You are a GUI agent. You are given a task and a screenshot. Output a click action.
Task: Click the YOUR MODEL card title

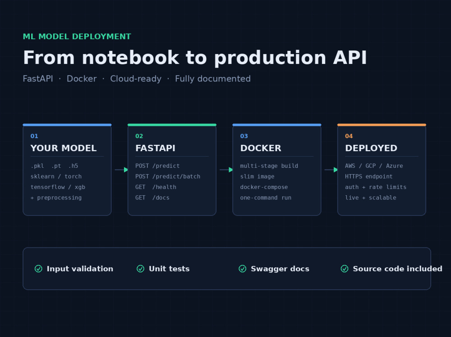pyautogui.click(x=64, y=148)
